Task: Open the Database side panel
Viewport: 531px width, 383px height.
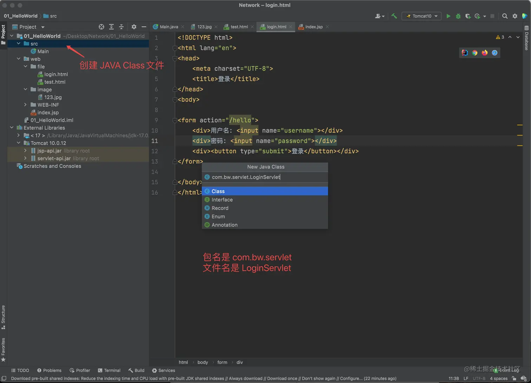Action: pos(526,38)
